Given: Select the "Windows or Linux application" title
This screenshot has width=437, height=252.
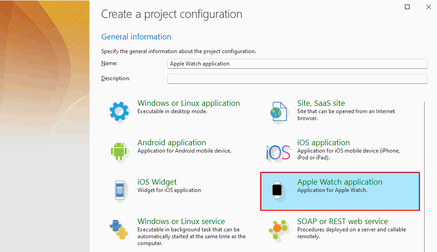Looking at the screenshot, I should click(x=189, y=103).
